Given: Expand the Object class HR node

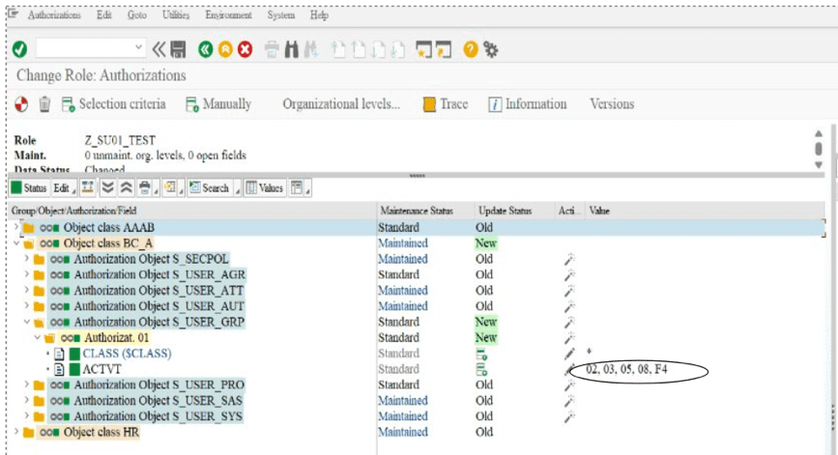Looking at the screenshot, I should [x=16, y=432].
